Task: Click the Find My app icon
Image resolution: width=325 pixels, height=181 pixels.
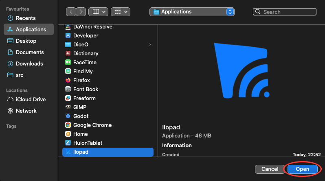Action: pos(68,71)
